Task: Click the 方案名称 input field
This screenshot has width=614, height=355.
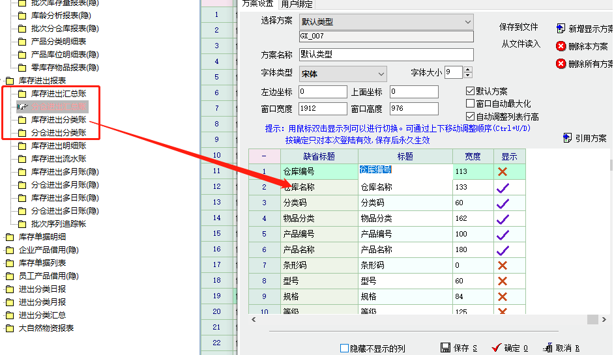Action: click(x=386, y=55)
